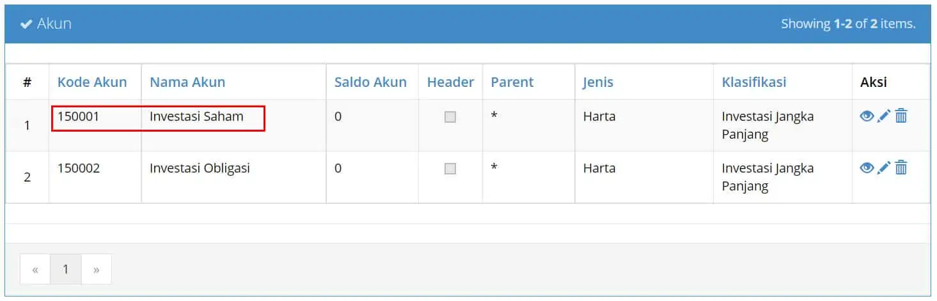
Task: Sort table by Nama Akun column
Action: click(187, 82)
